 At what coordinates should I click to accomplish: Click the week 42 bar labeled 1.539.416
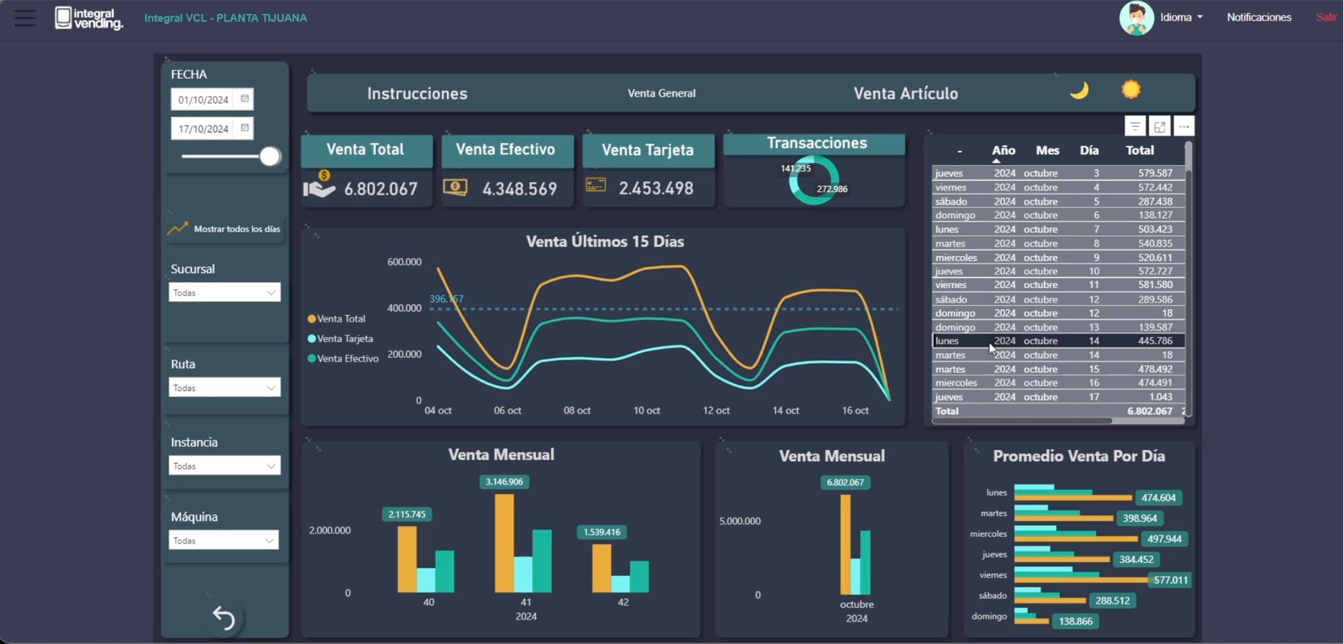[x=602, y=568]
